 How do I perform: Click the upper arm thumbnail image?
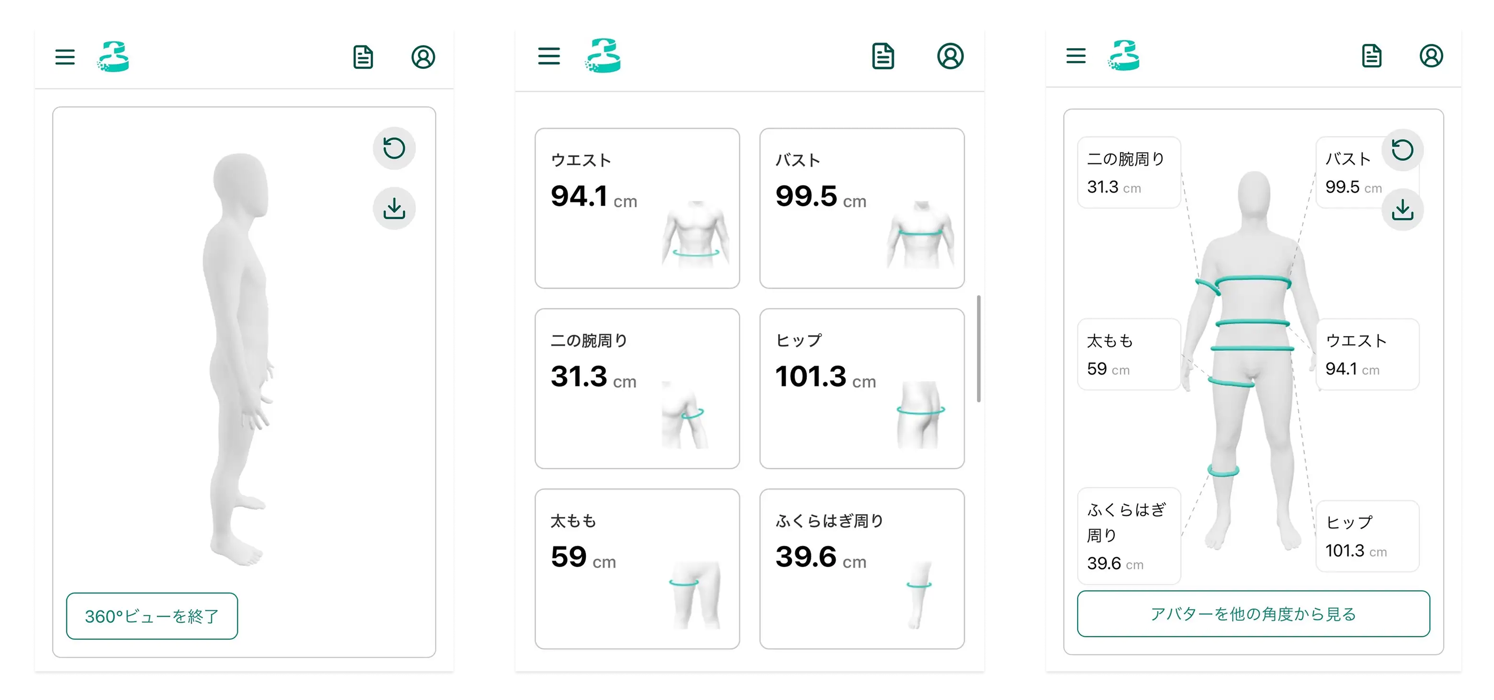tap(684, 414)
